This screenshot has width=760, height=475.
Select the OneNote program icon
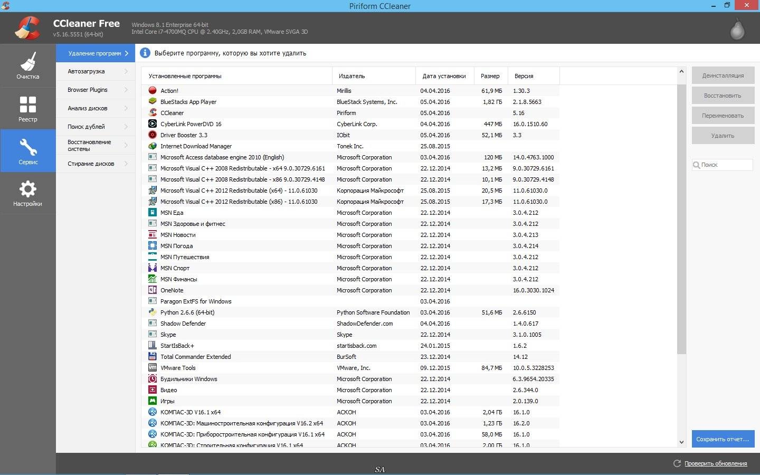(x=153, y=290)
